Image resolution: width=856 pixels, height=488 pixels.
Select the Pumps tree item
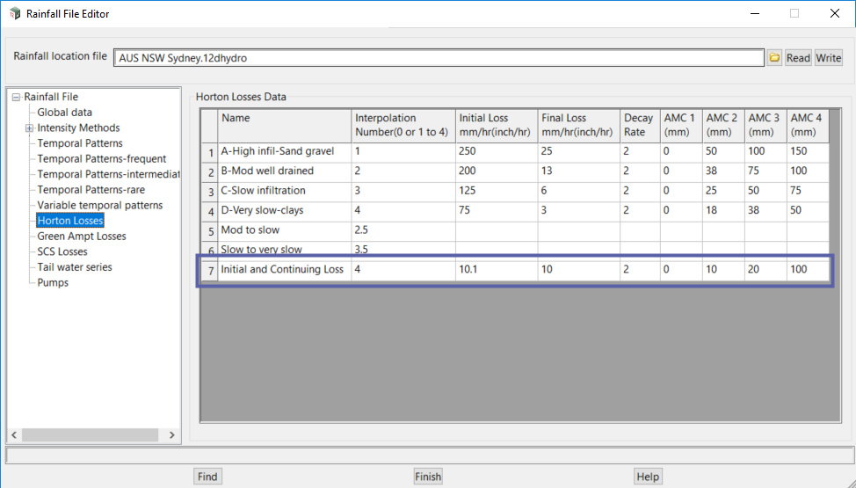52,282
